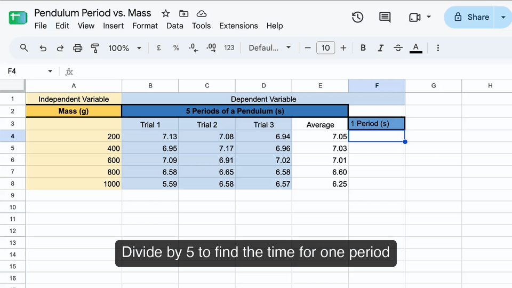Open the Extensions menu

pyautogui.click(x=238, y=26)
